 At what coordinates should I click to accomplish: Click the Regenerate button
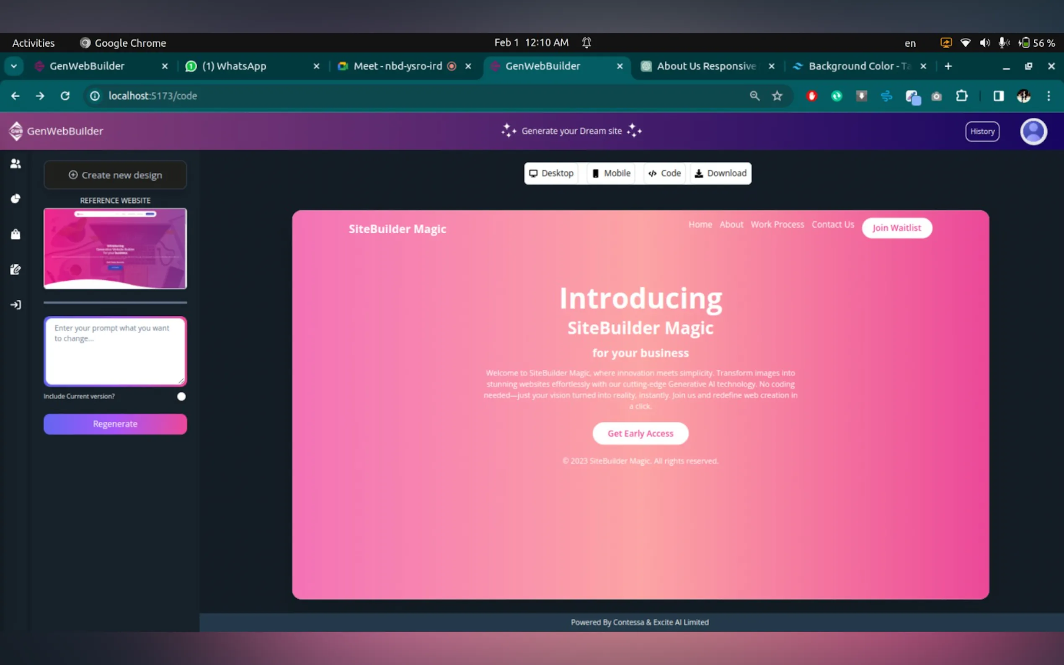(115, 424)
